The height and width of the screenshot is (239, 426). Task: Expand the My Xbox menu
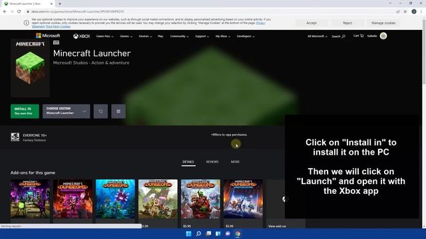click(223, 37)
